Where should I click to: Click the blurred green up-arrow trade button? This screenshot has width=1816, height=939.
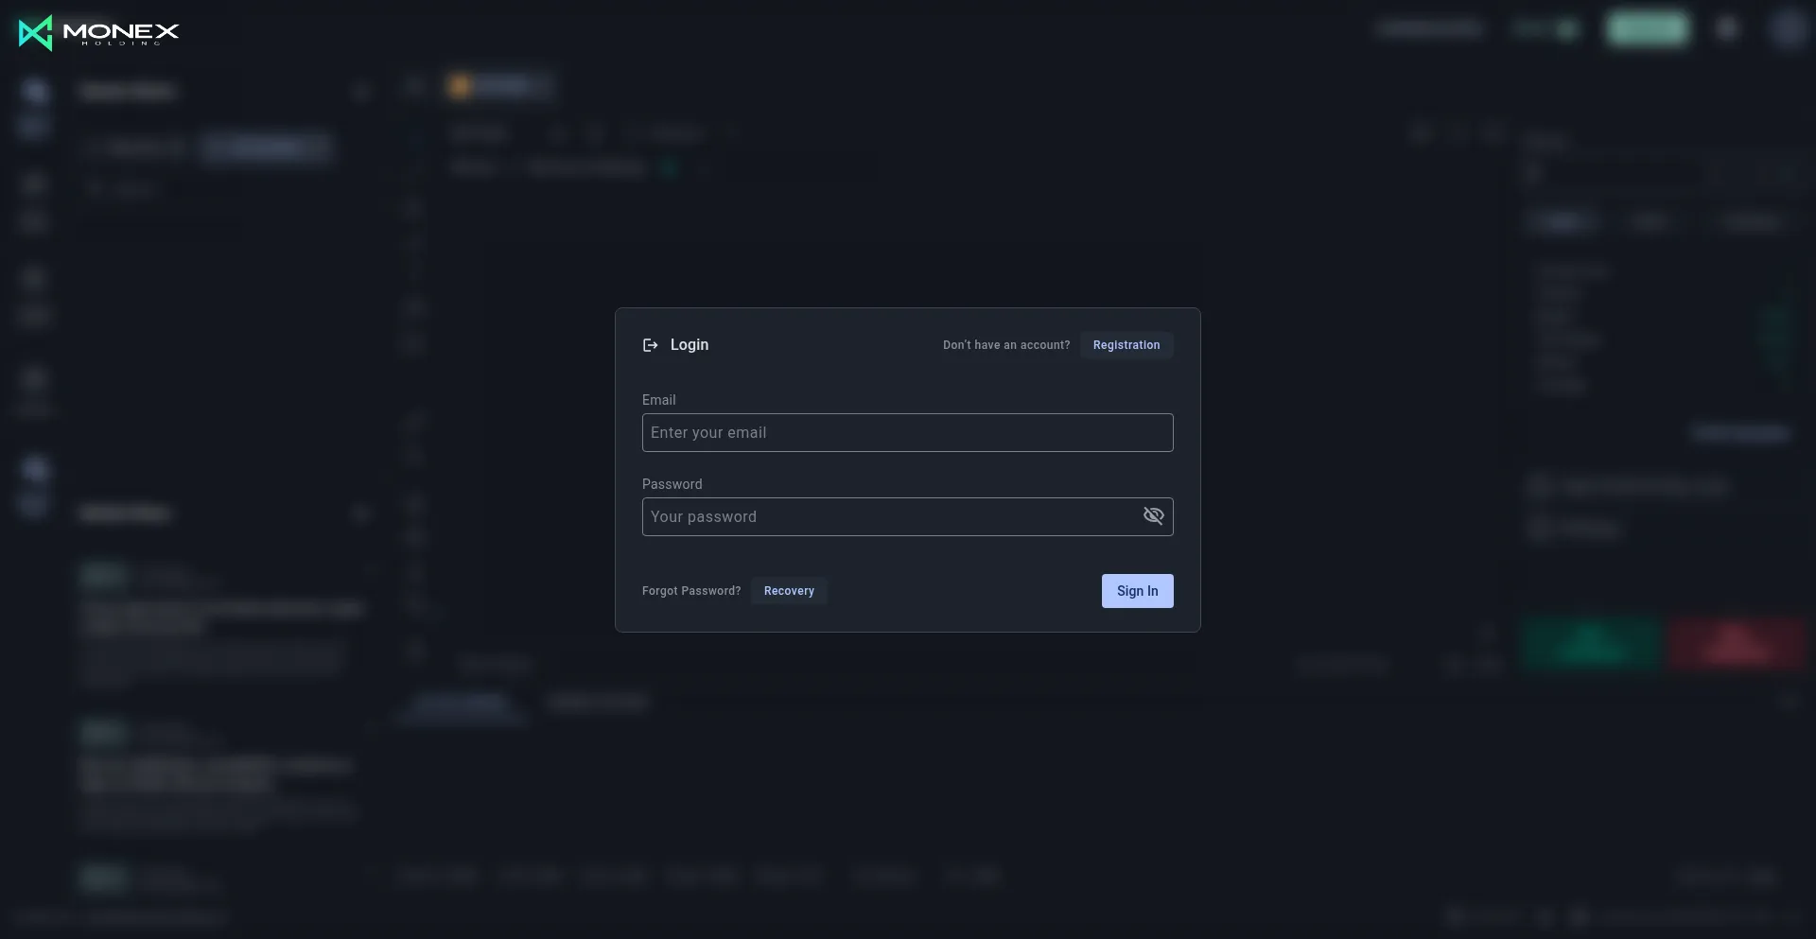pyautogui.click(x=1592, y=644)
